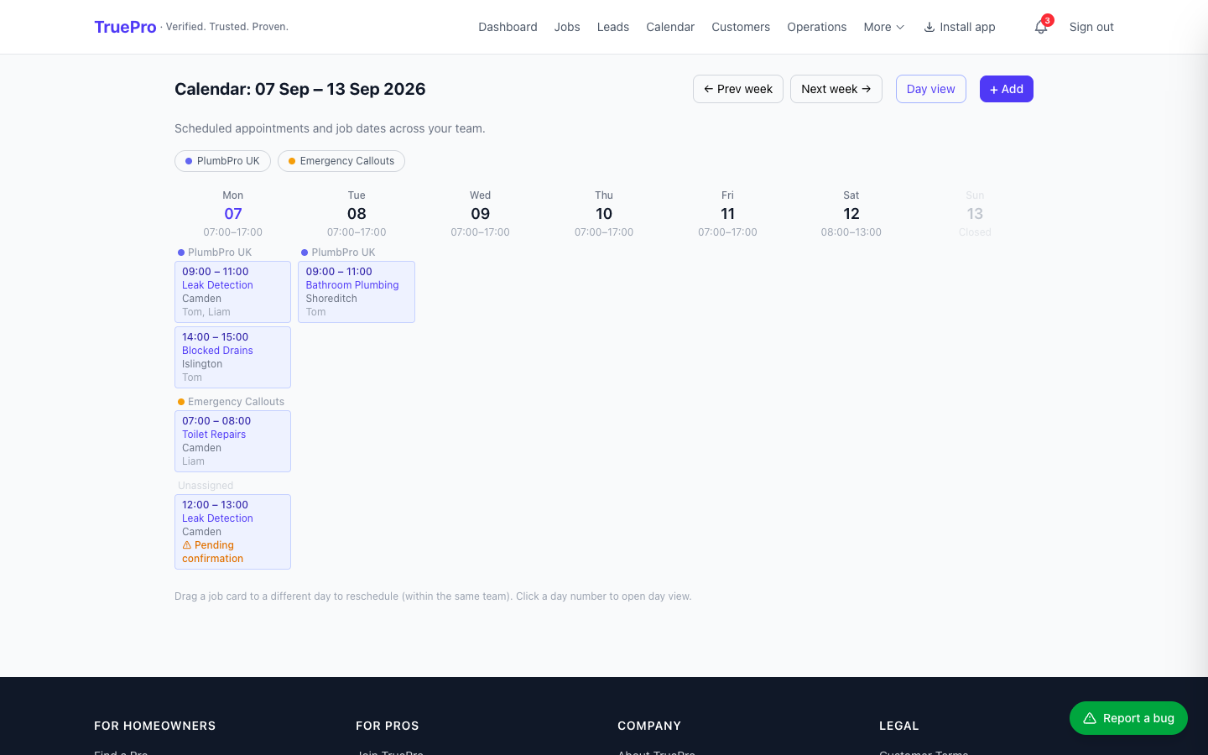Click the warning icon on Pending confirmation
Viewport: 1208px width, 755px height.
187,545
